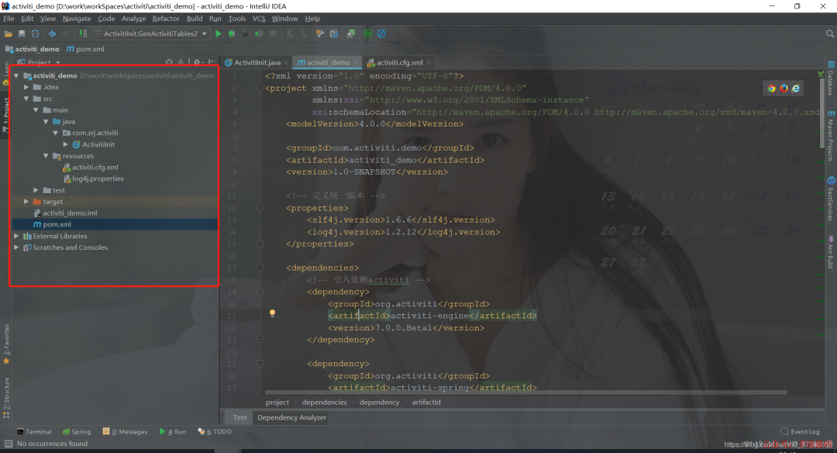Start debugging with the bug icon
837x453 pixels.
[x=232, y=33]
